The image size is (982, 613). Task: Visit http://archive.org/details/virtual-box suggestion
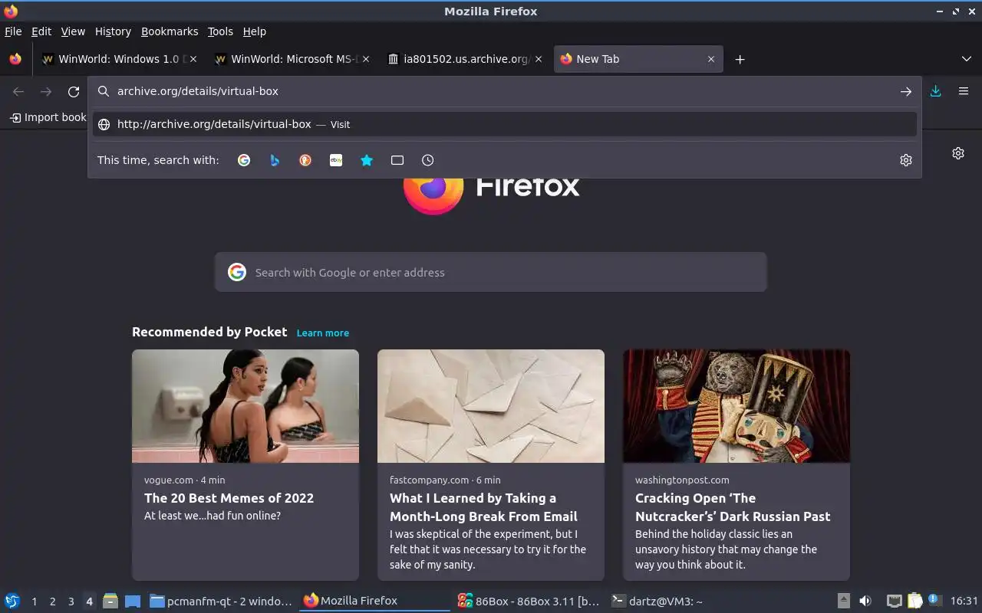(505, 124)
